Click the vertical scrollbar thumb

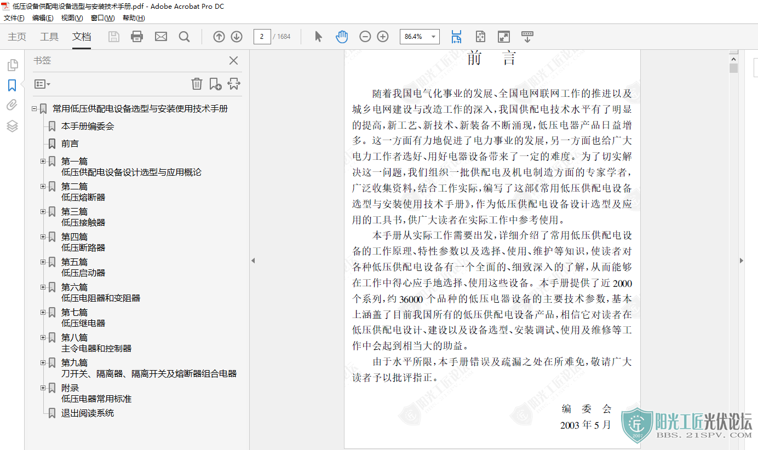coord(734,68)
